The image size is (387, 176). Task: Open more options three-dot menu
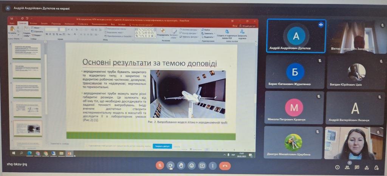(213, 165)
